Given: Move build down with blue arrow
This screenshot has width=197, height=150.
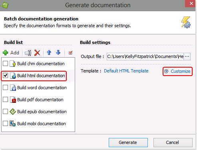Looking at the screenshot, I should pos(58,52).
